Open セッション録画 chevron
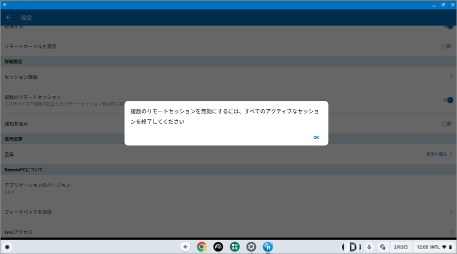 click(451, 77)
